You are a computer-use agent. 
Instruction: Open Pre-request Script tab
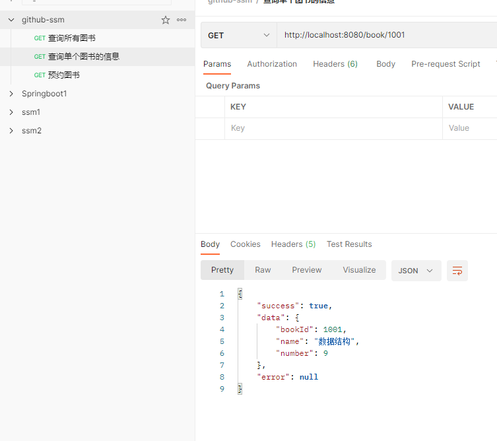coord(446,64)
